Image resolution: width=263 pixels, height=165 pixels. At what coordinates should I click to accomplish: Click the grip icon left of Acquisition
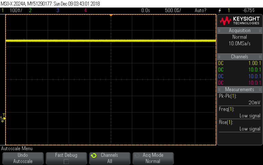(x=219, y=31)
